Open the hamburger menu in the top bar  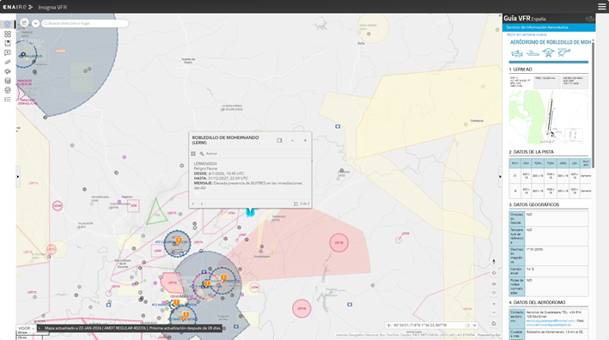[601, 7]
